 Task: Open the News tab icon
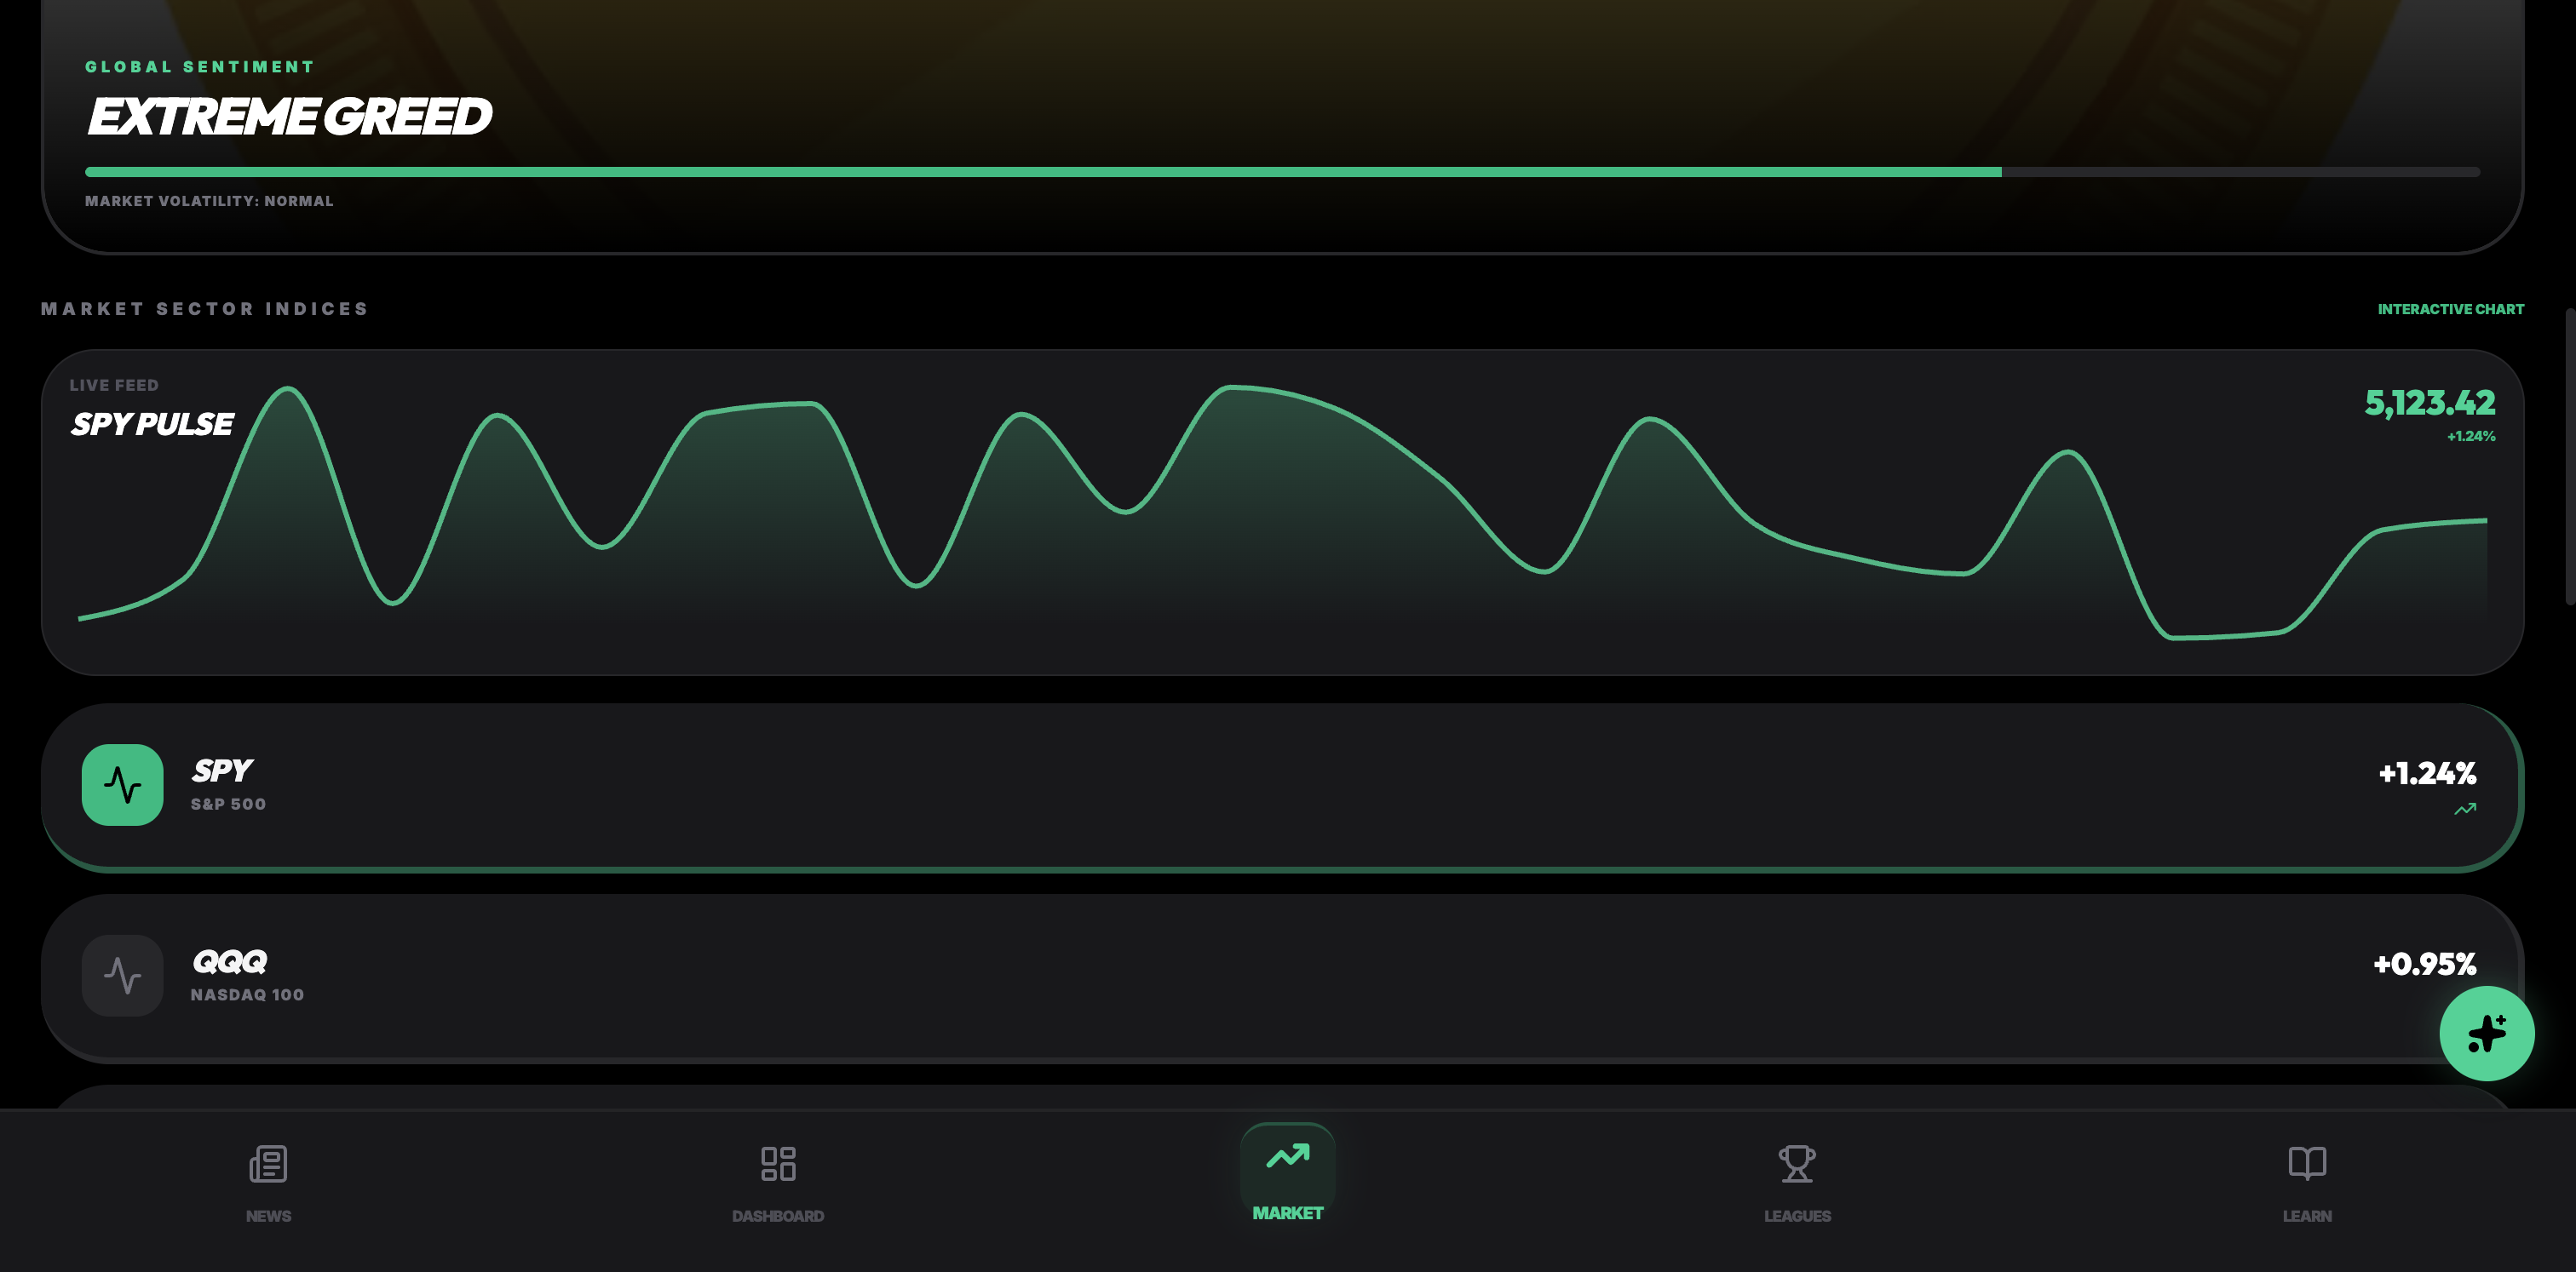[268, 1163]
